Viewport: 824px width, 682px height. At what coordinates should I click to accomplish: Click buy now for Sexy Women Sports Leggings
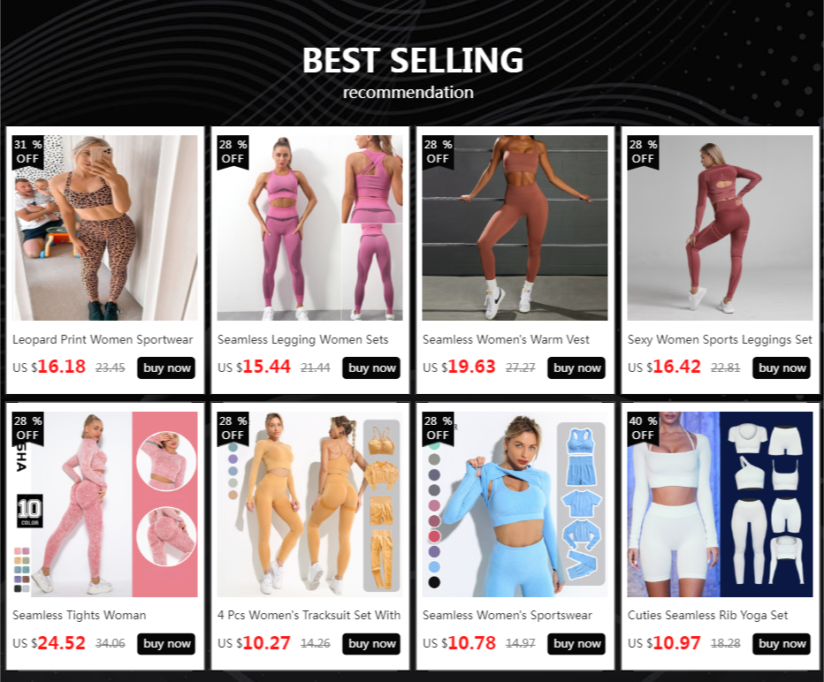pyautogui.click(x=781, y=368)
